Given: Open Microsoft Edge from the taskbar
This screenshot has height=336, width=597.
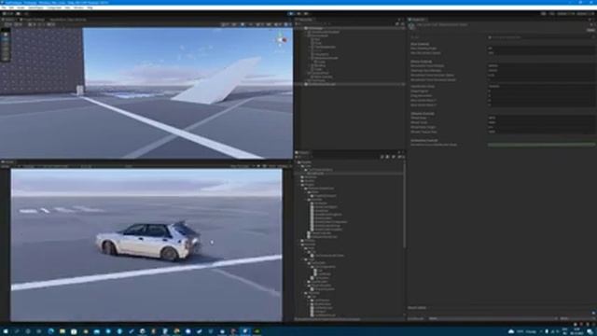Looking at the screenshot, I should (x=50, y=331).
